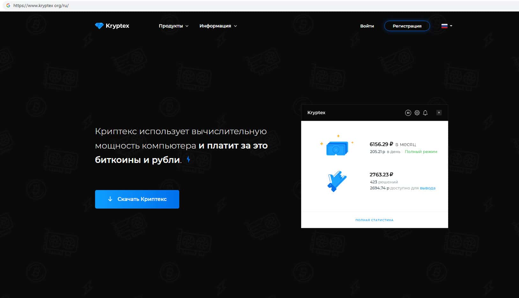Click the Kryptex diamond logo icon
519x298 pixels.
click(x=99, y=26)
